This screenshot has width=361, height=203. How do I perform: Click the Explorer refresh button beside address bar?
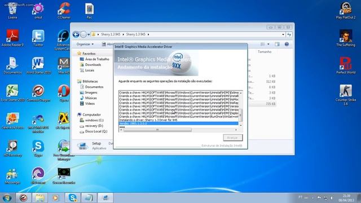(x=289, y=34)
